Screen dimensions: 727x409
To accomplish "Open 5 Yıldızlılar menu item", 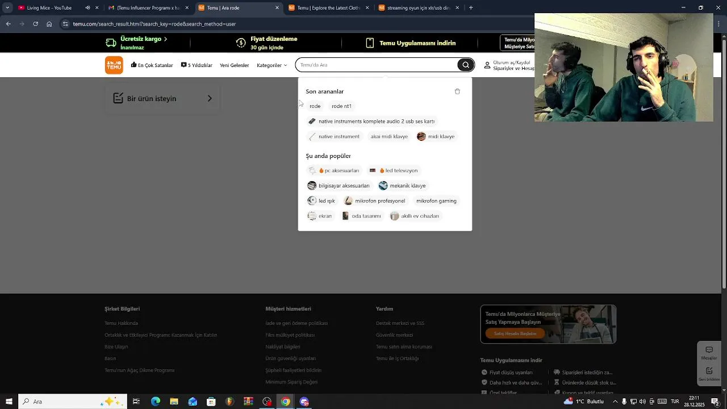I will coord(197,65).
